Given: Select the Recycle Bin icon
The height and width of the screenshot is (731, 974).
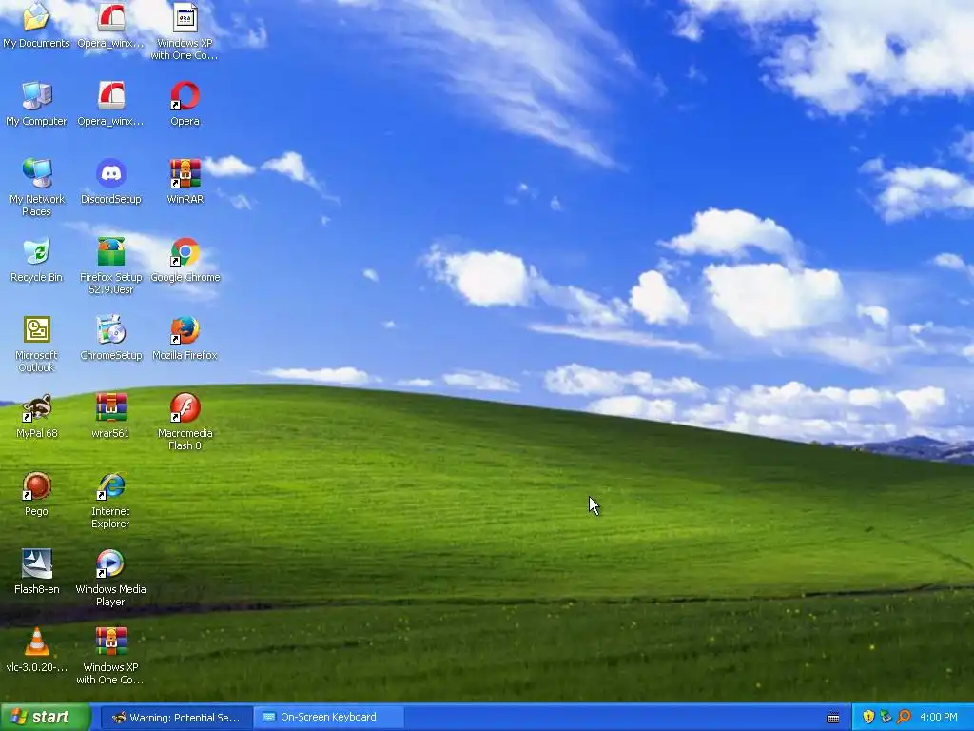Looking at the screenshot, I should tap(36, 252).
